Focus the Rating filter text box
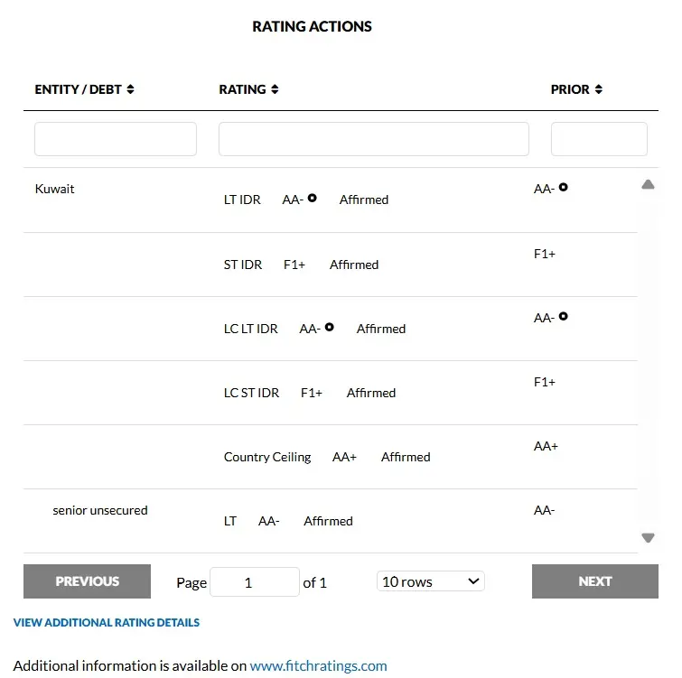682x678 pixels. click(373, 139)
